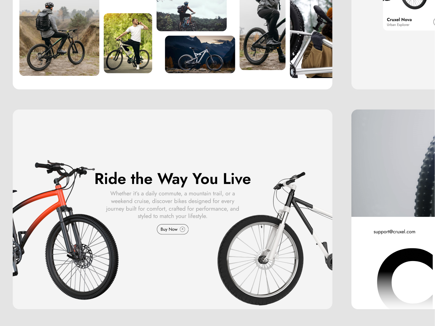435x326 pixels.
Task: Click the bike wheel image above Cruxel Nova
Action: click(x=414, y=4)
